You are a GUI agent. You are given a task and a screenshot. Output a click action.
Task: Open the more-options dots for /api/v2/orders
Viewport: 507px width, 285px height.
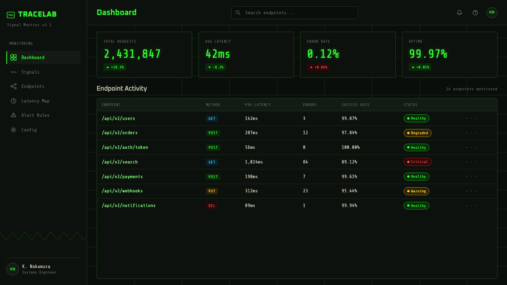(471, 133)
